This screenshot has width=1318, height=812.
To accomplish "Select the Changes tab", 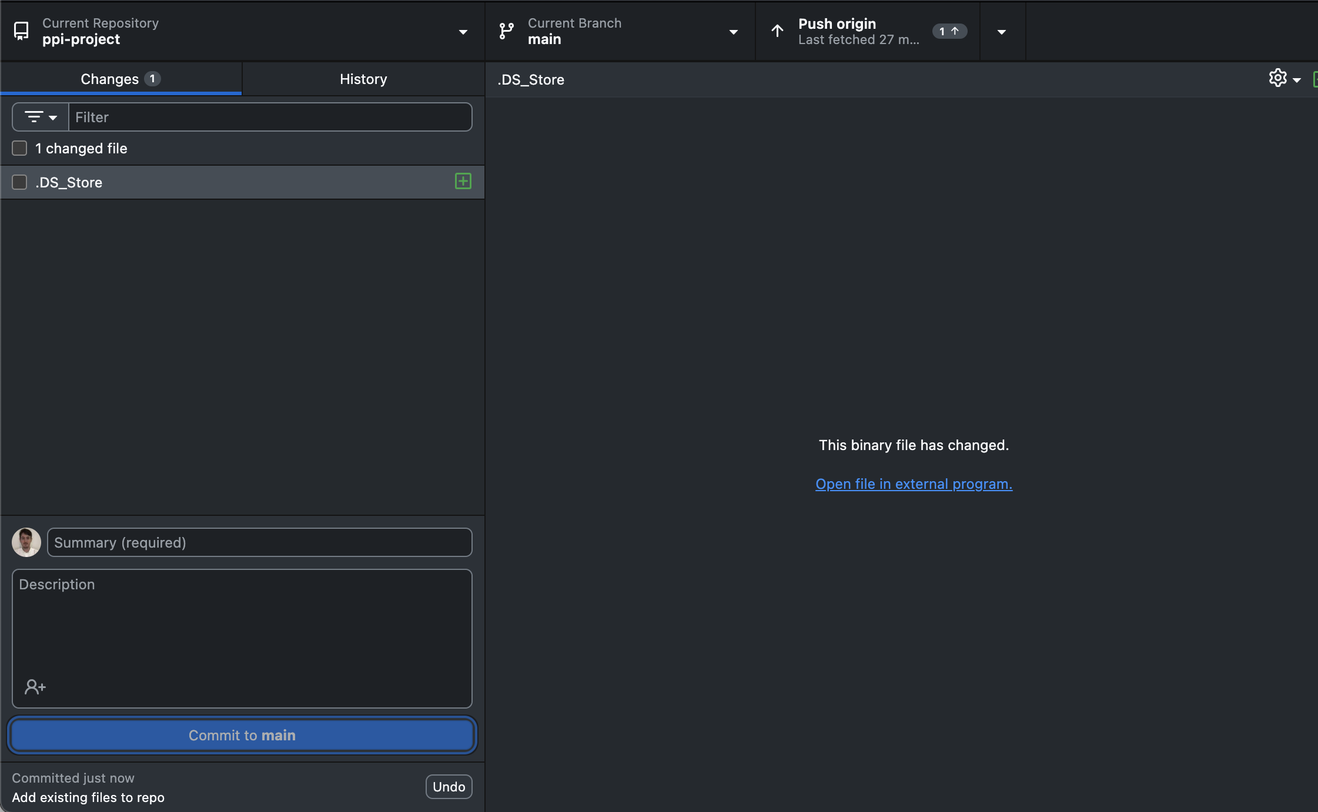I will pos(121,79).
